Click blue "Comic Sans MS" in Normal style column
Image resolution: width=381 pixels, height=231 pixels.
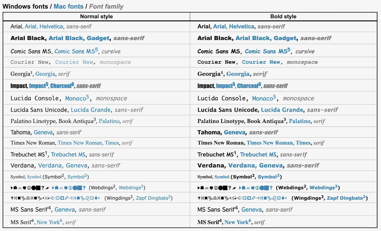[x=75, y=51]
